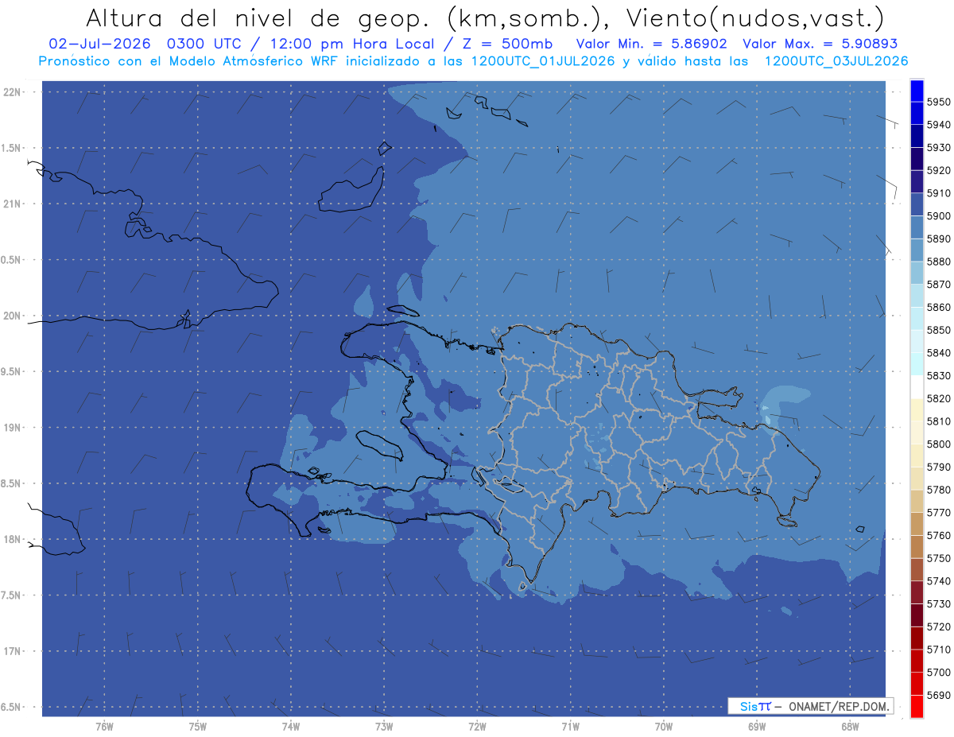
Task: Click the 73W longitude axis label
Action: 384,727
